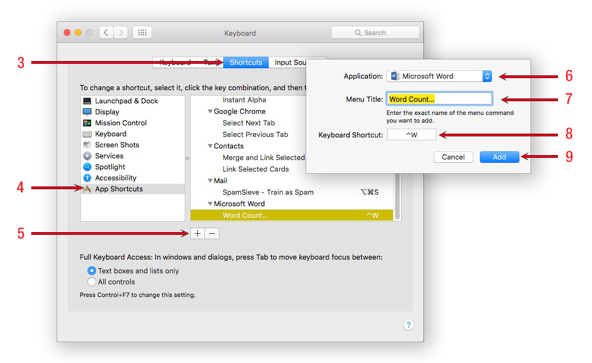Select the Services category
Image resolution: width=592 pixels, height=363 pixels.
coord(109,156)
